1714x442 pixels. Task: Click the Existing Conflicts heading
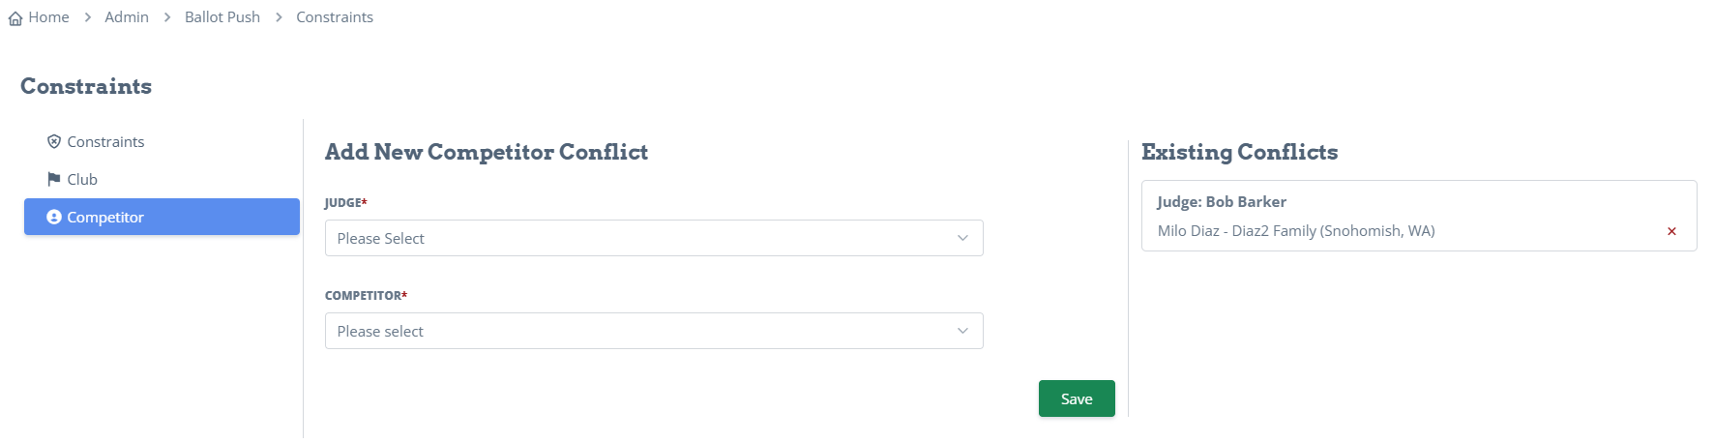click(1239, 152)
